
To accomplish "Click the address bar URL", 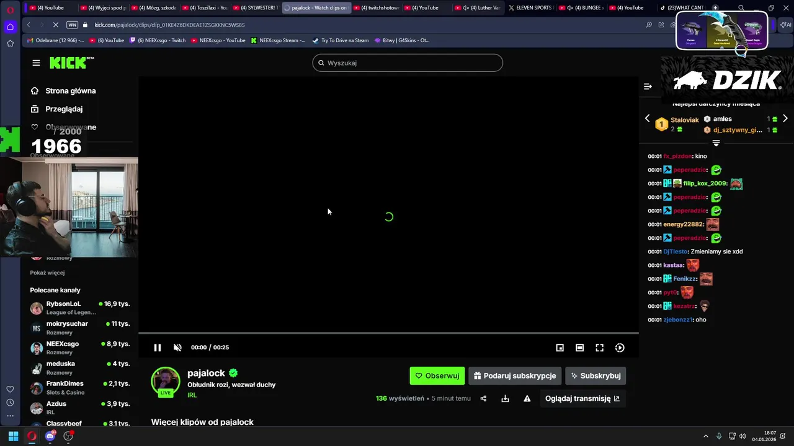I will [169, 25].
